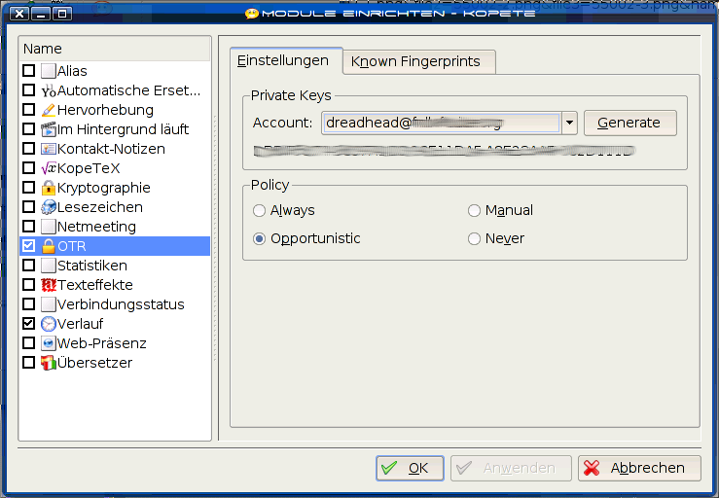
Task: Select the Kryptographie row label
Action: click(x=104, y=188)
